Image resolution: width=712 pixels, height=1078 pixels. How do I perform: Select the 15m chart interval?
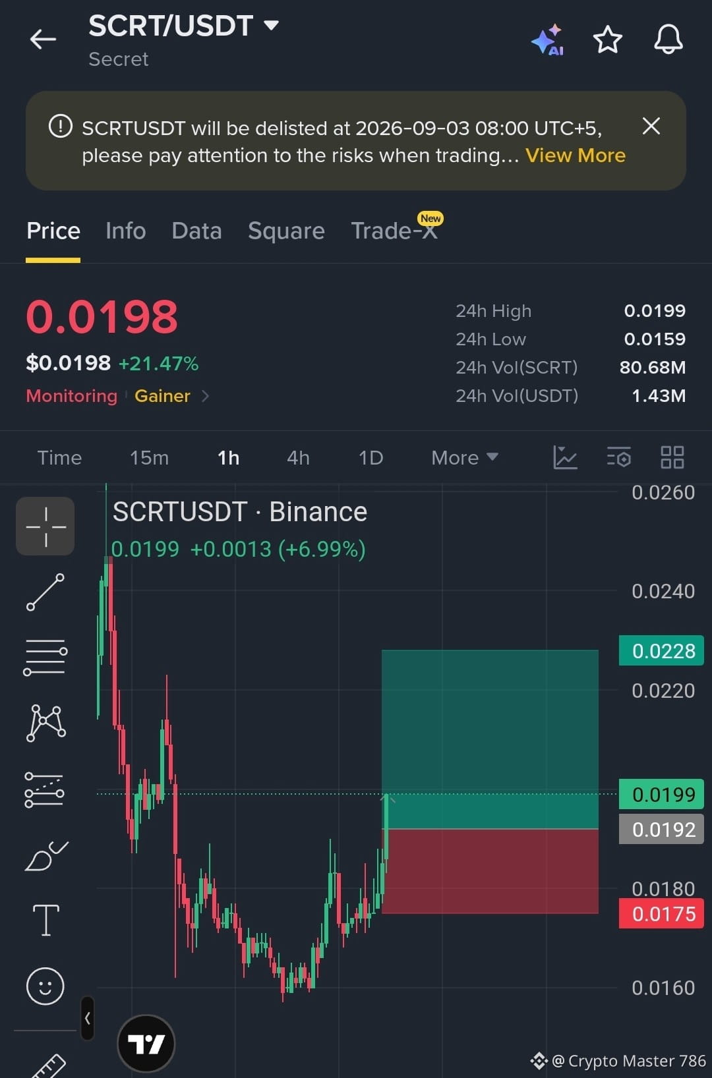coord(150,458)
